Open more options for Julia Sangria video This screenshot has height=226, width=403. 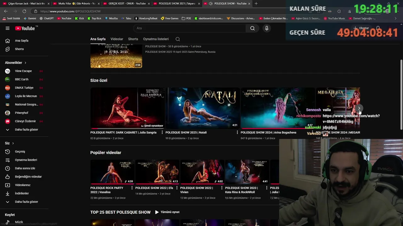[162, 132]
